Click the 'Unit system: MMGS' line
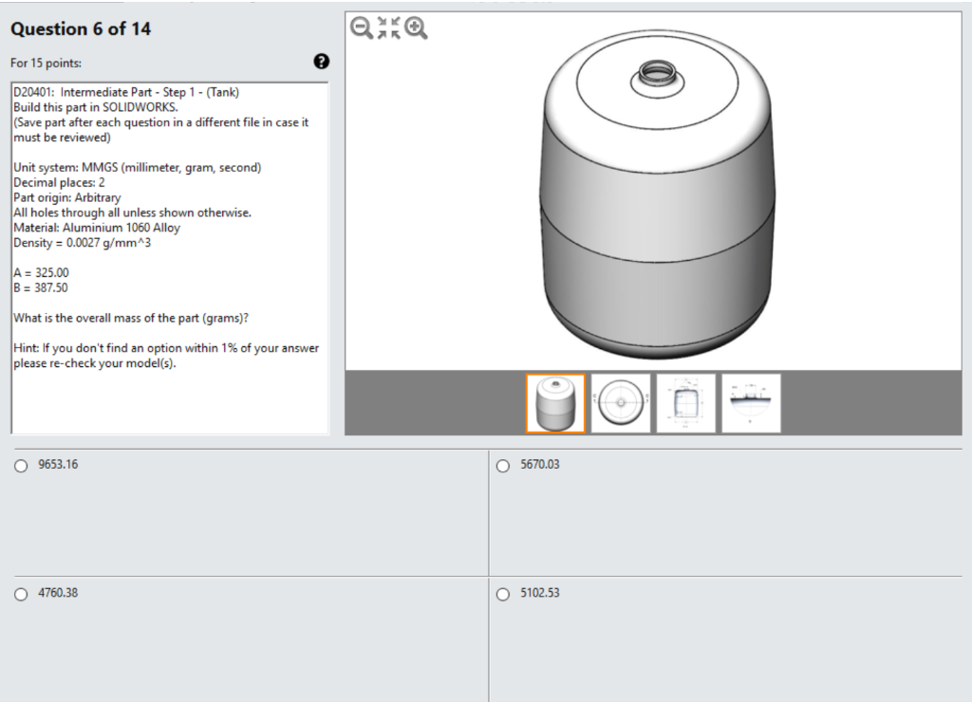Screen dimensions: 972x702 [137, 167]
